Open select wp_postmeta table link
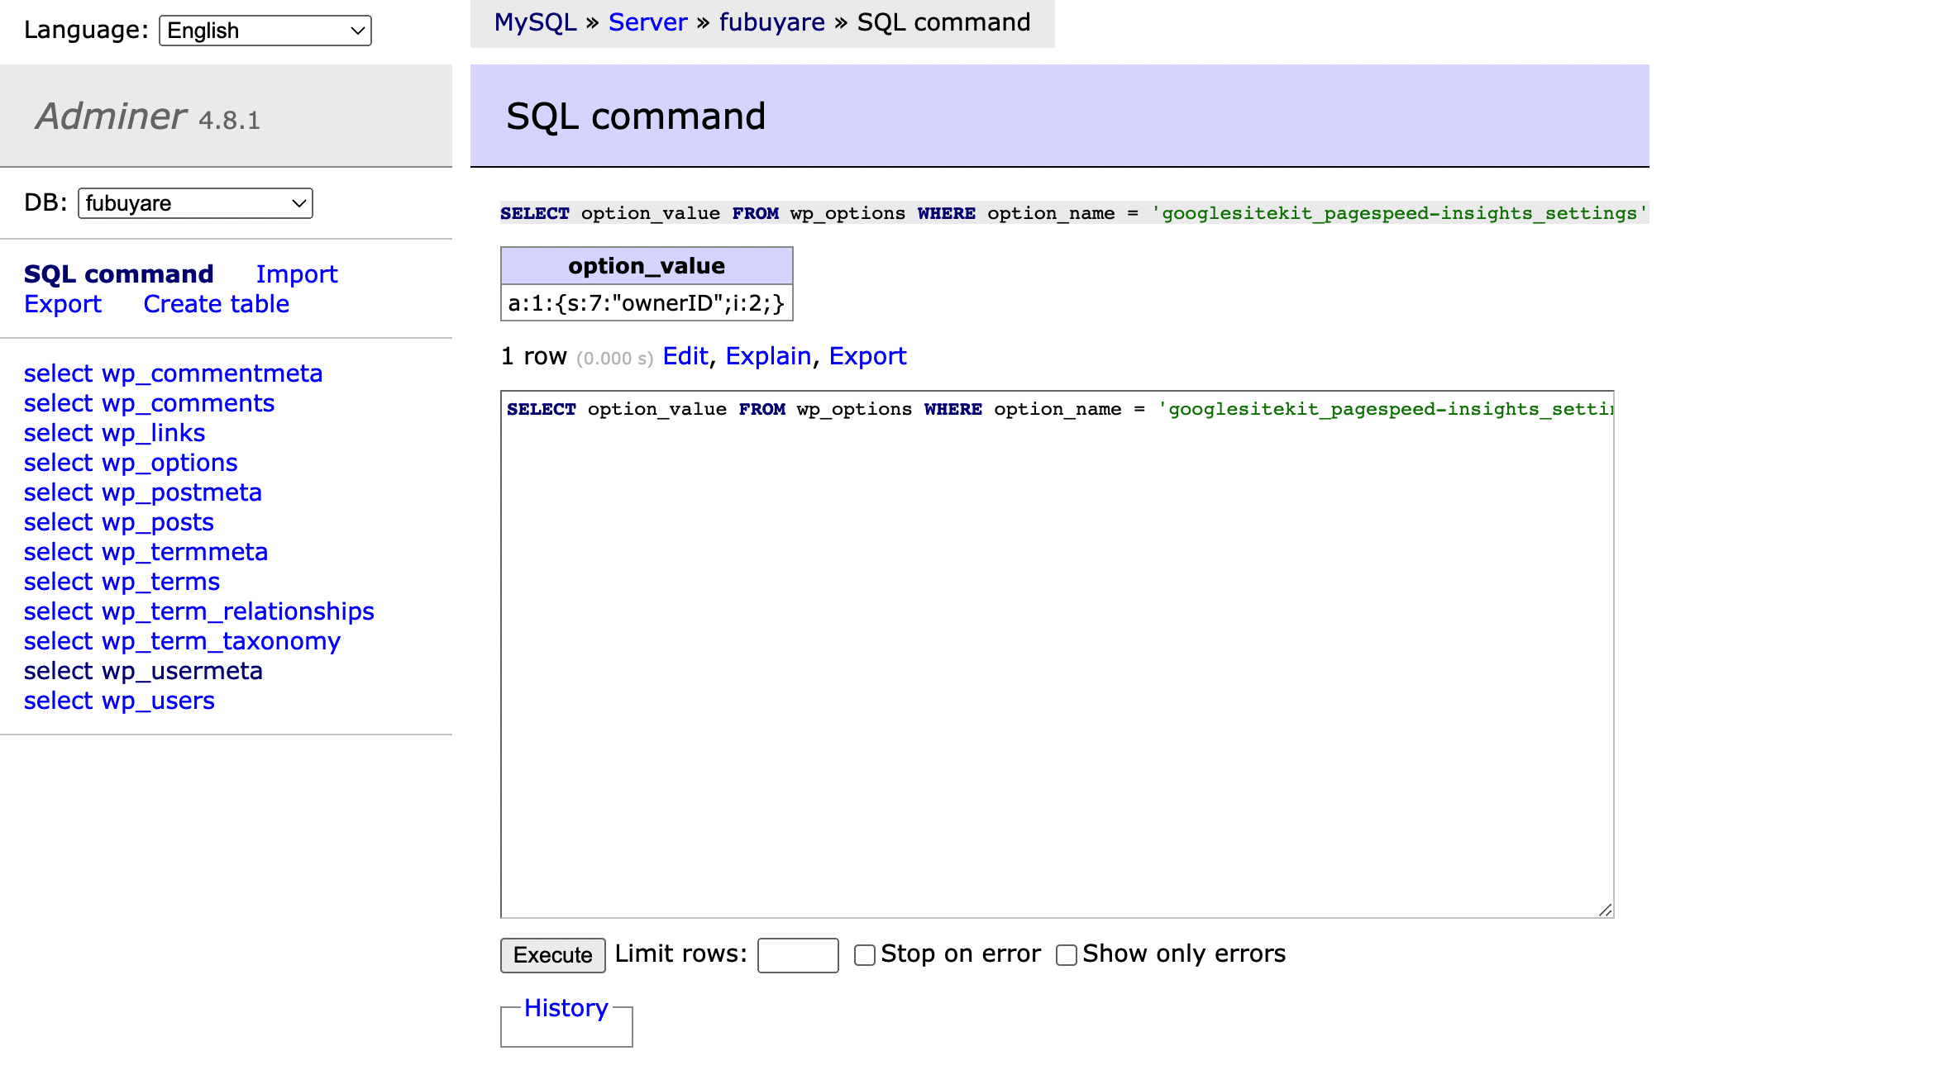1943x1089 pixels. pos(142,492)
